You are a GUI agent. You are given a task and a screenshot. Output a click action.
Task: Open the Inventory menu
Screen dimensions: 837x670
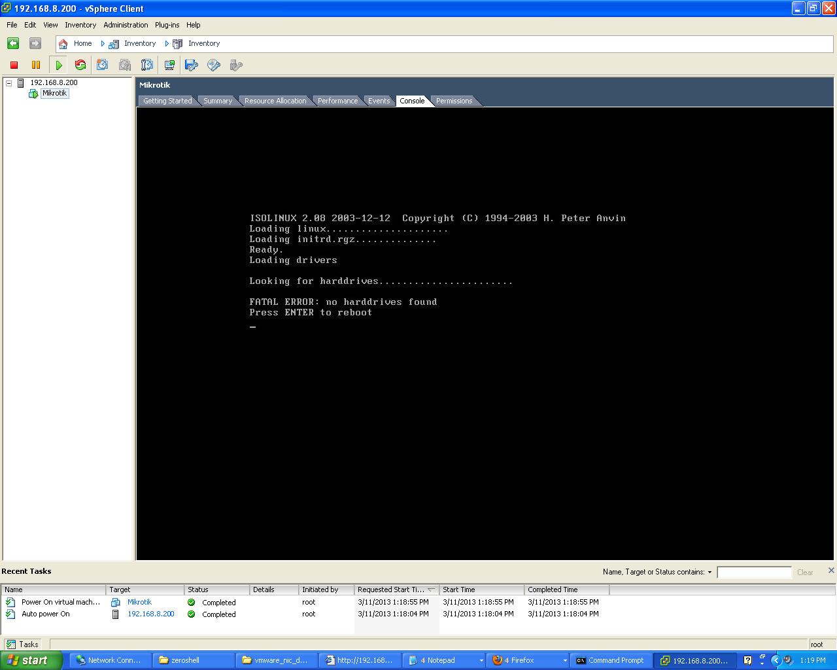tap(80, 25)
